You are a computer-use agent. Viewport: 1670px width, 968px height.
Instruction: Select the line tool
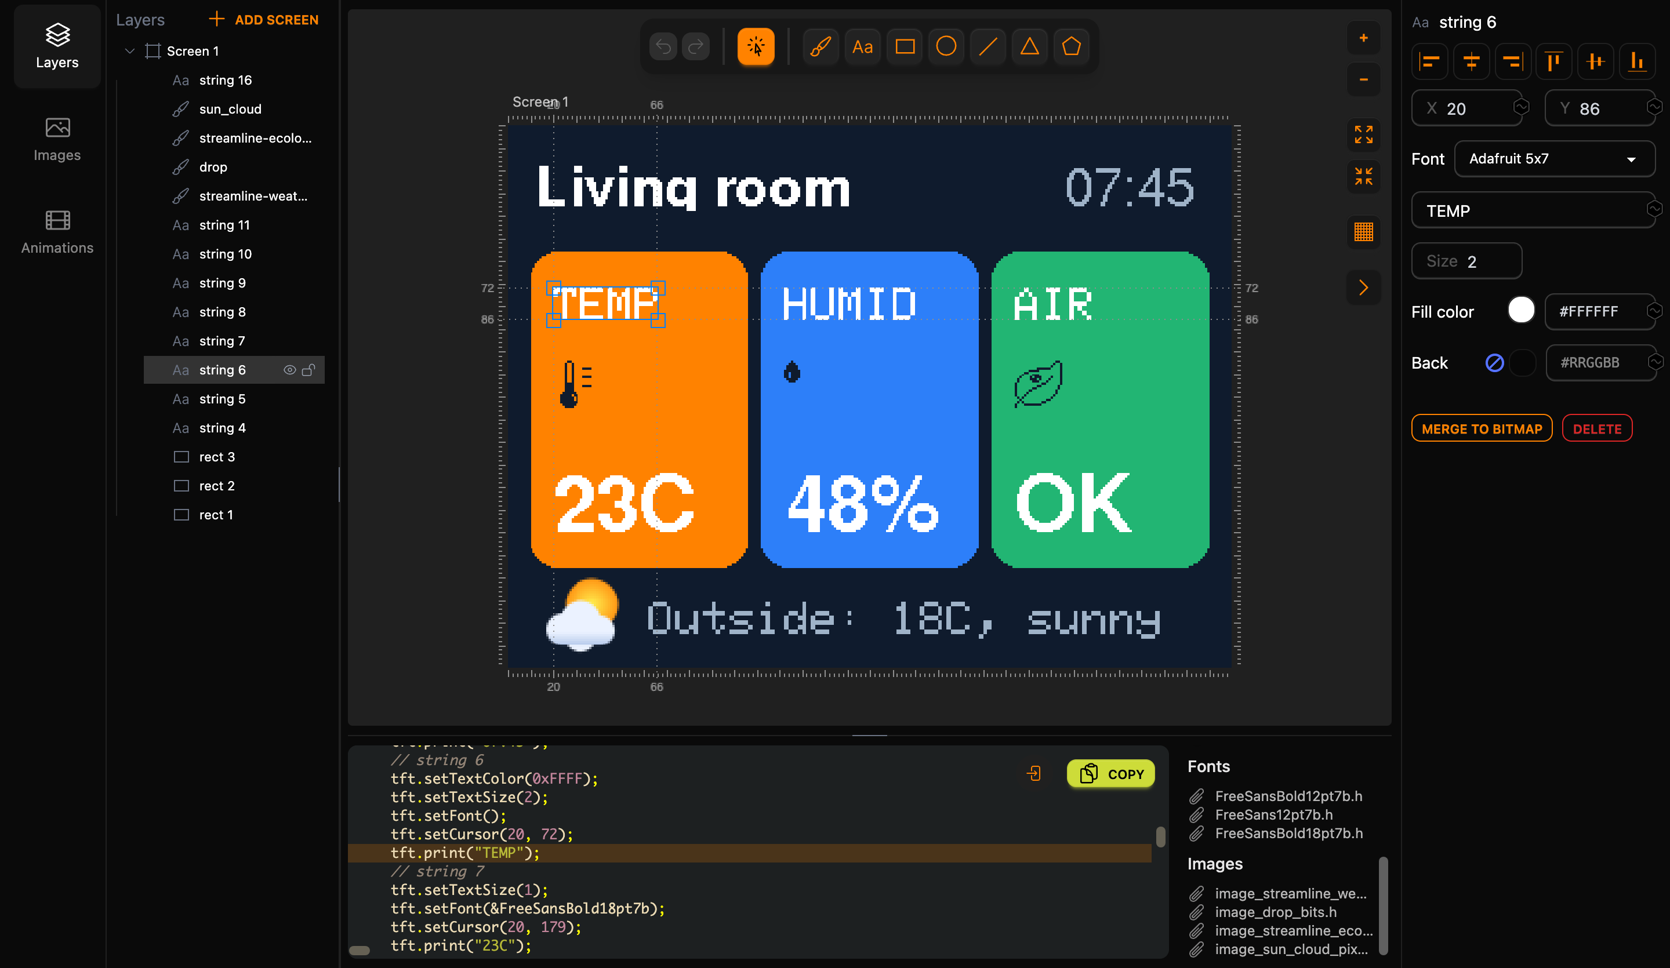pyautogui.click(x=988, y=46)
